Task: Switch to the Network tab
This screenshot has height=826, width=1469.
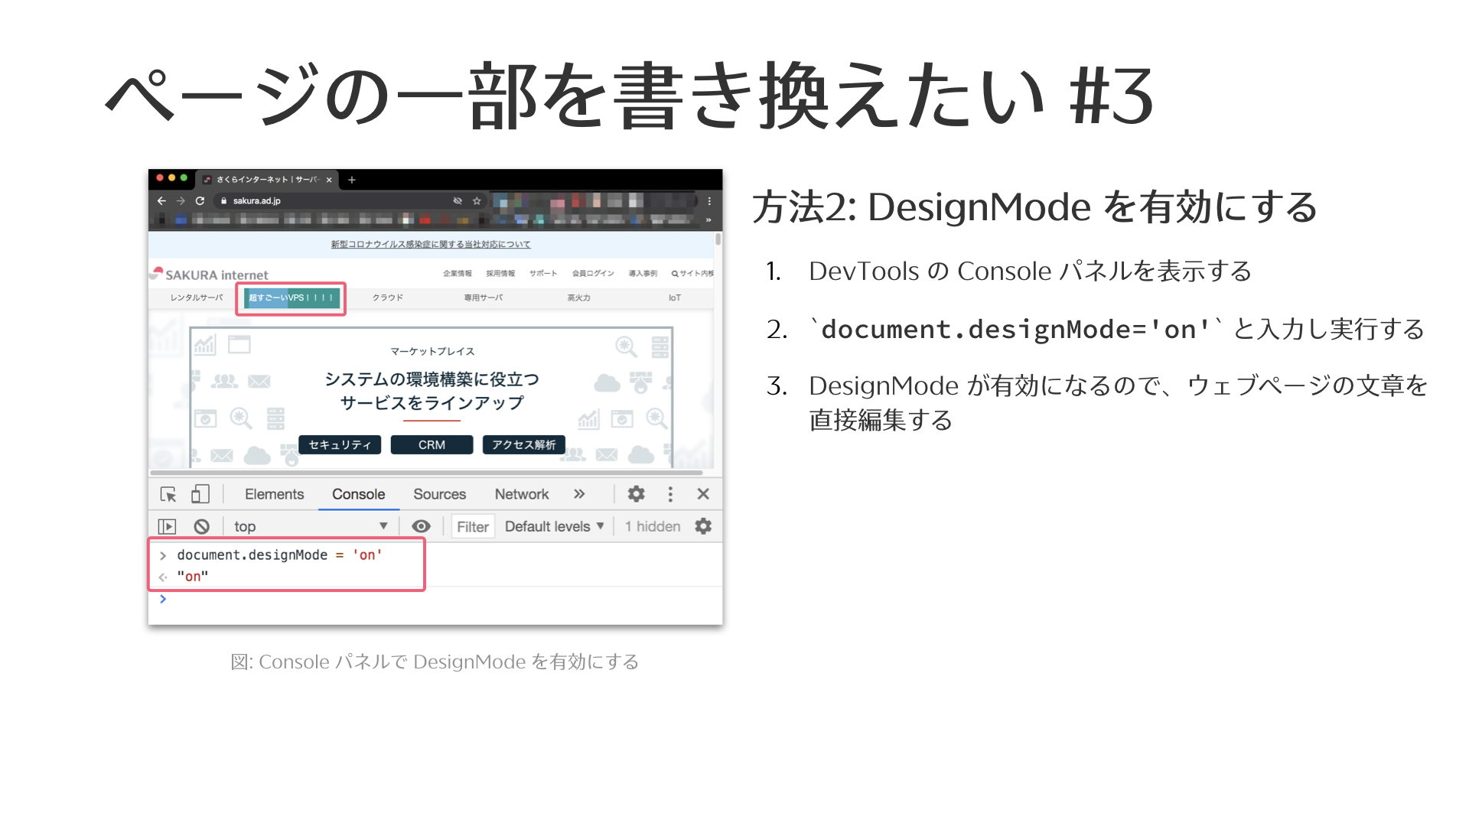Action: 521,494
